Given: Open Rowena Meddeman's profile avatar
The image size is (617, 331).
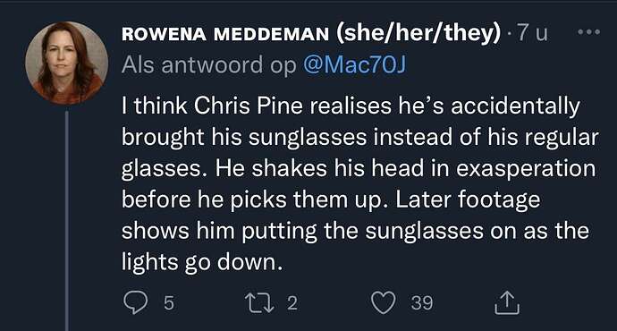Looking at the screenshot, I should coord(66,63).
